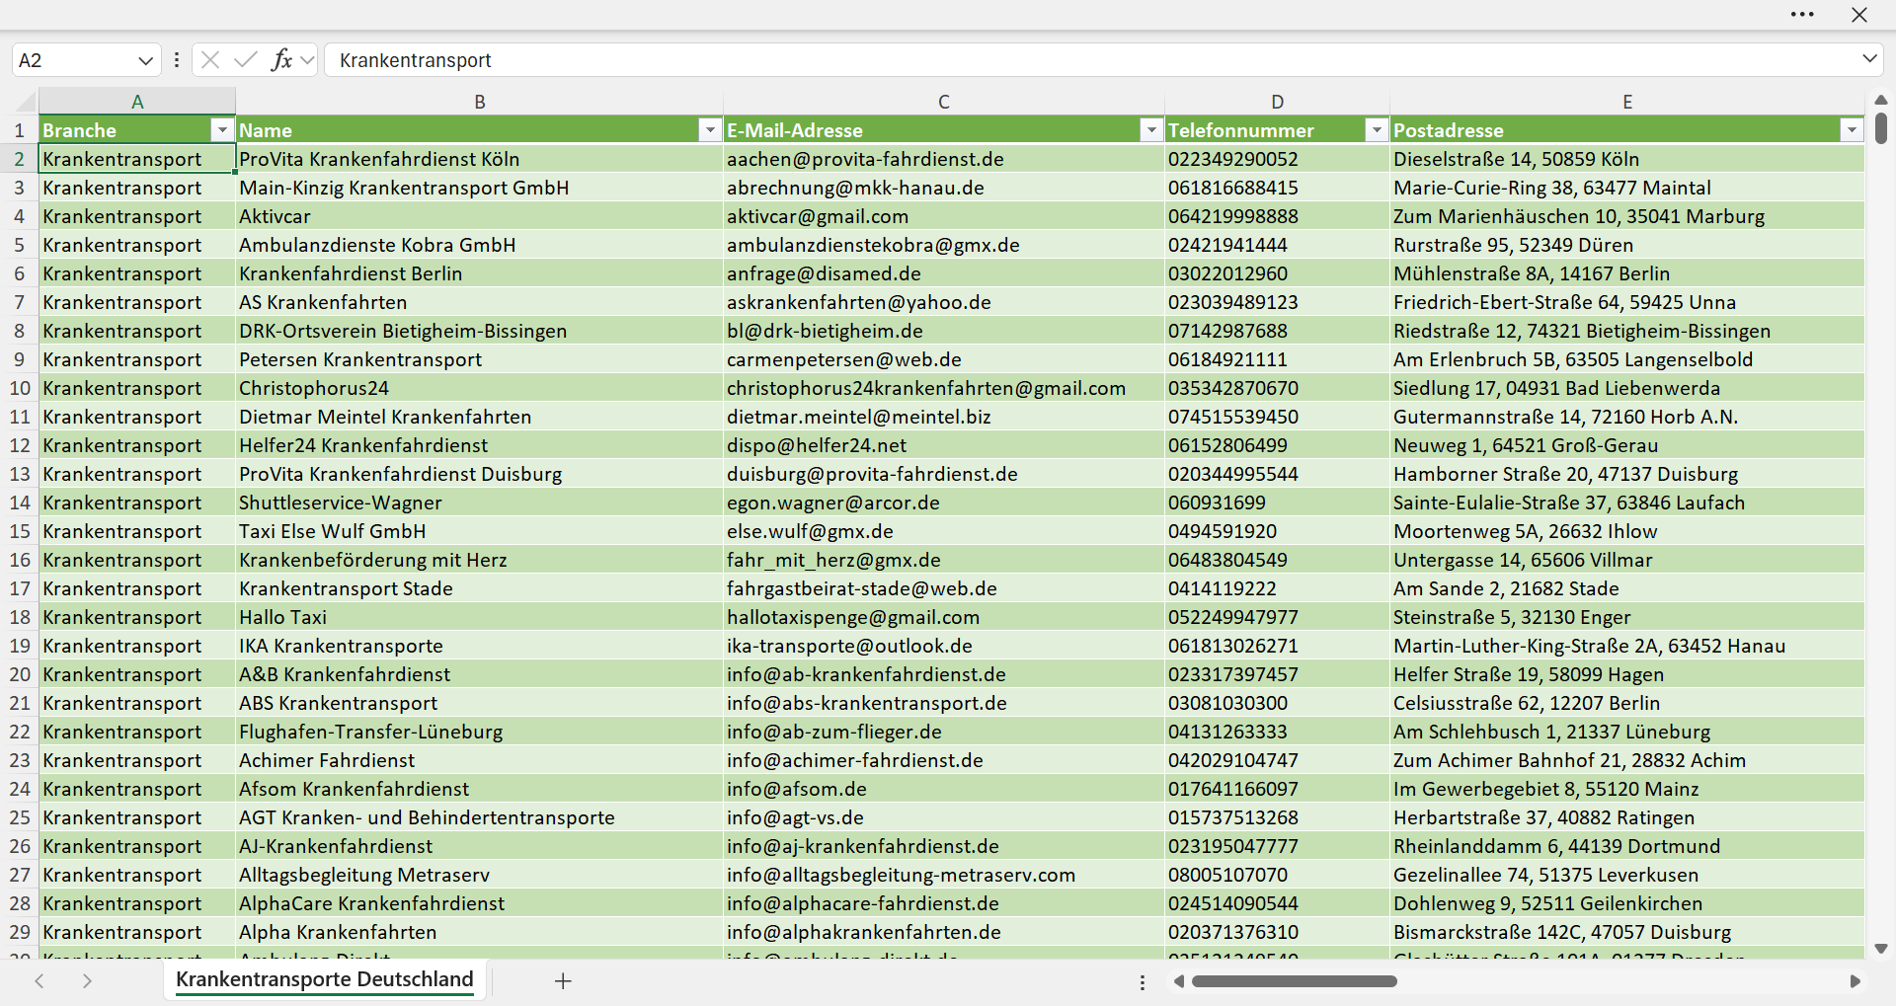The height and width of the screenshot is (1006, 1896).
Task: Select address 'Mühlenstraße 8A, 14167 Berlin'
Action: pyautogui.click(x=1627, y=273)
